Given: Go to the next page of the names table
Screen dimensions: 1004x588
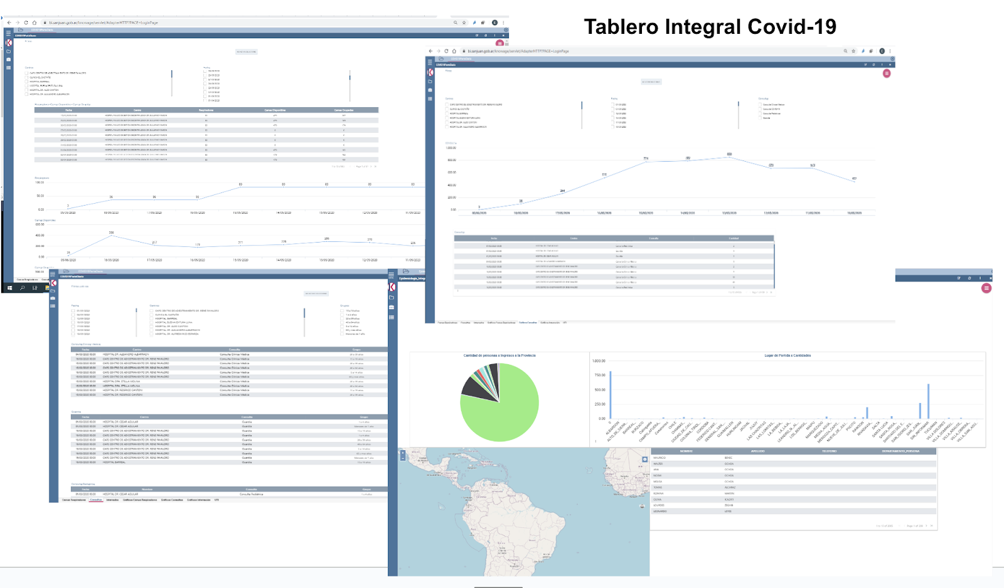Looking at the screenshot, I should click(927, 526).
